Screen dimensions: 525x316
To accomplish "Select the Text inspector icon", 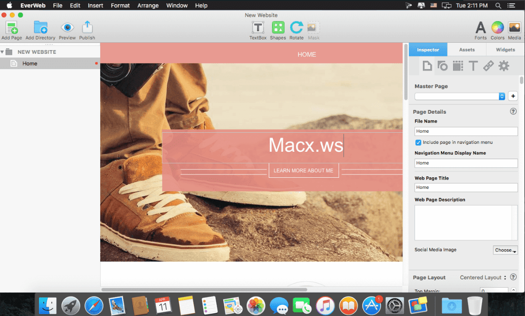I will [x=473, y=66].
